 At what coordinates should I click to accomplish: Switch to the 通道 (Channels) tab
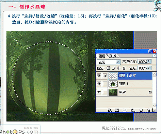pos(113,56)
